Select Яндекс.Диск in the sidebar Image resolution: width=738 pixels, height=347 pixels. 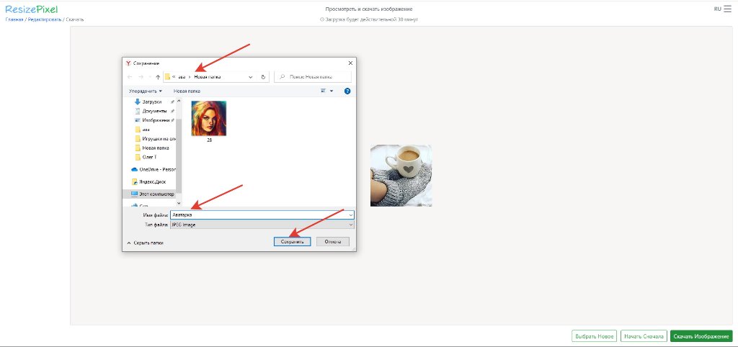pos(153,181)
